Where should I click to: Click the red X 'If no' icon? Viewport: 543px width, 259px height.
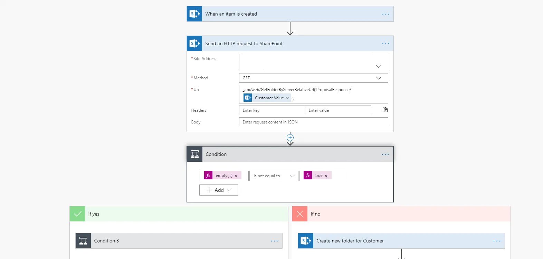[x=300, y=214]
